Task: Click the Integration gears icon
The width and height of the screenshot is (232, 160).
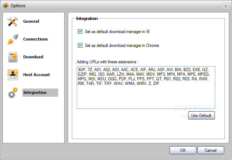Action: coord(13,93)
